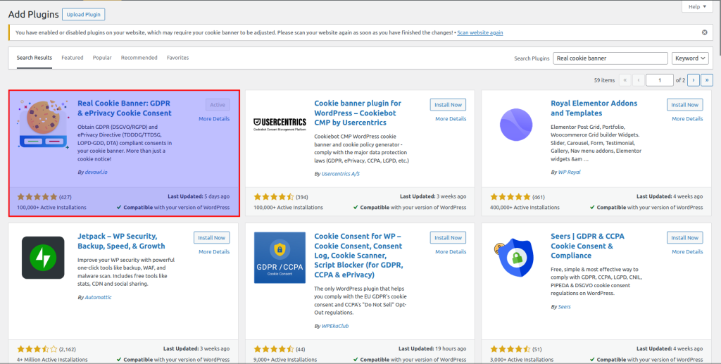Open Royal Elementor Addons and Templates title
The width and height of the screenshot is (721, 364).
pos(594,108)
